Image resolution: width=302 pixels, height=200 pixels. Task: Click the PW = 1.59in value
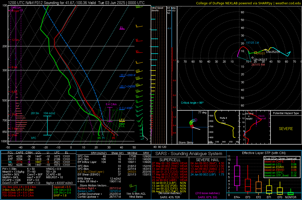coord(9,169)
